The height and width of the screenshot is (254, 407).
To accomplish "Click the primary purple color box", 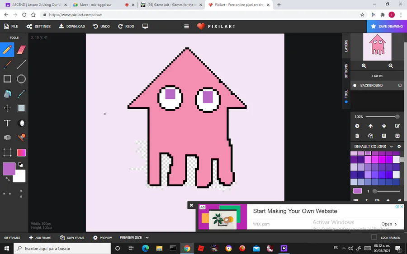I will pyautogui.click(x=9, y=169).
